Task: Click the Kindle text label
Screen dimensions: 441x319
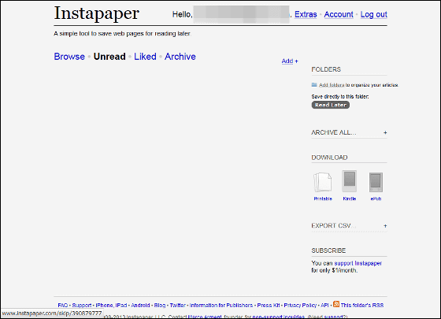Action: (x=350, y=198)
